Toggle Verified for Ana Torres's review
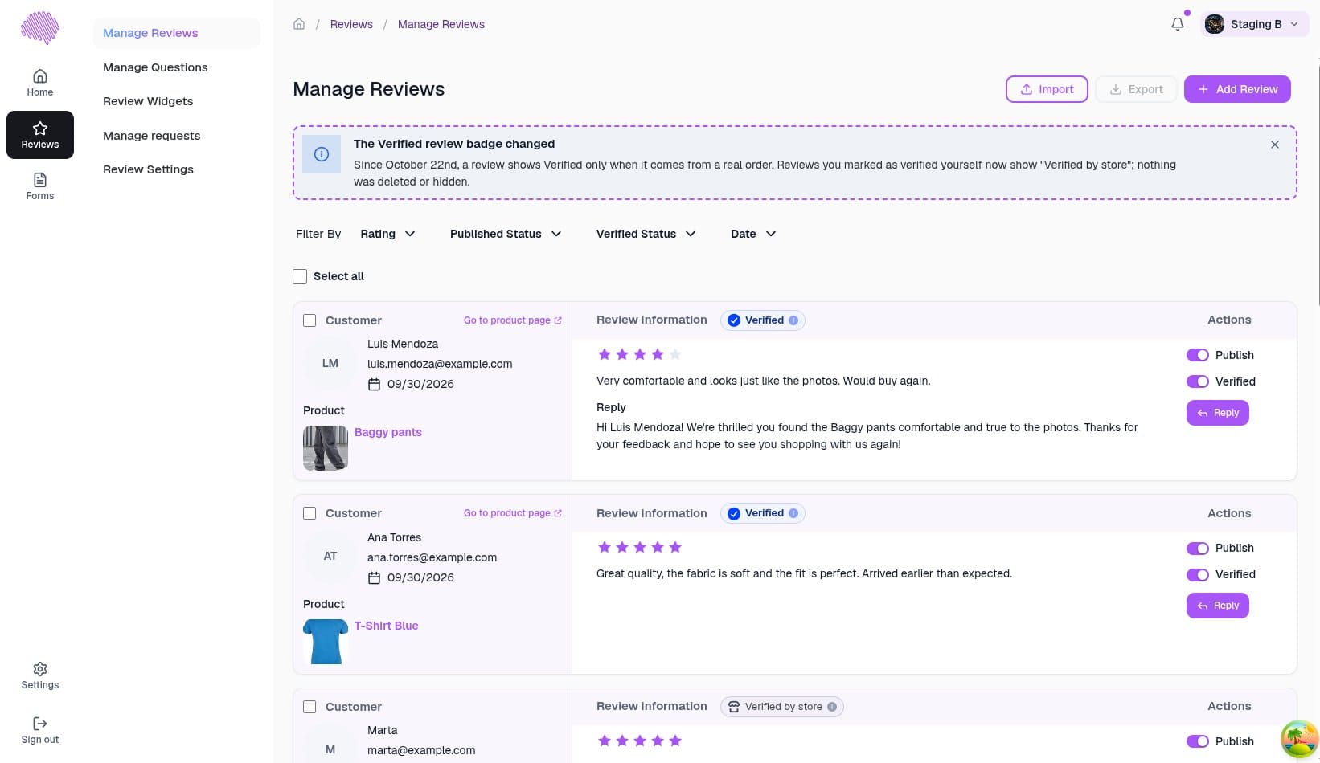The width and height of the screenshot is (1320, 763). click(1198, 574)
